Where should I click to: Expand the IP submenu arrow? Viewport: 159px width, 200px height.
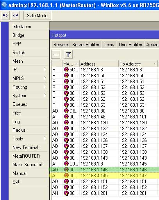[x=45, y=69]
